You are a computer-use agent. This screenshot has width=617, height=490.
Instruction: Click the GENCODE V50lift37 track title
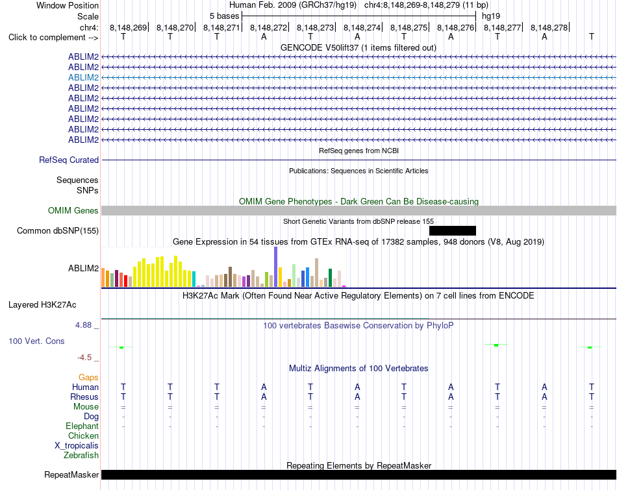pos(358,48)
